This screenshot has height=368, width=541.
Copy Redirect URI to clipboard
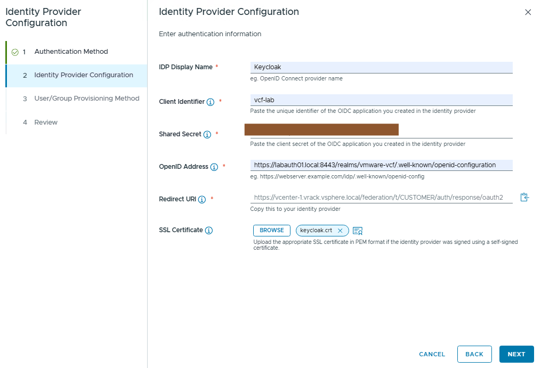tap(524, 198)
